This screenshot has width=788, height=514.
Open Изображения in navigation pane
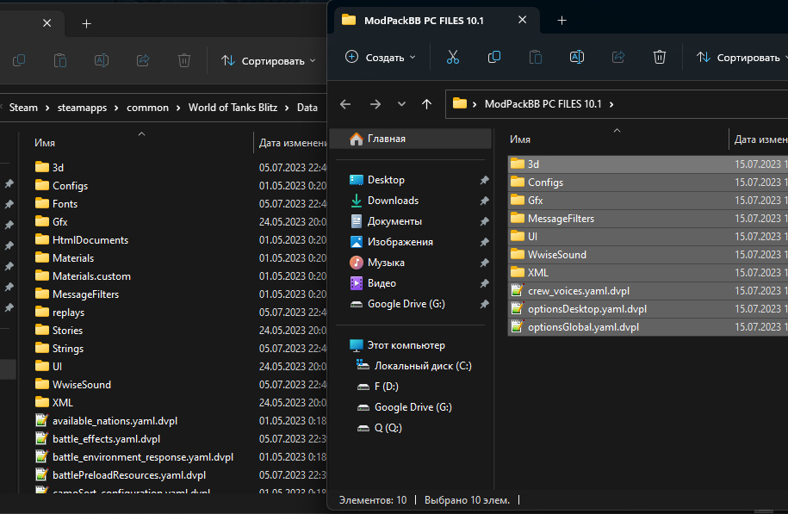[400, 242]
